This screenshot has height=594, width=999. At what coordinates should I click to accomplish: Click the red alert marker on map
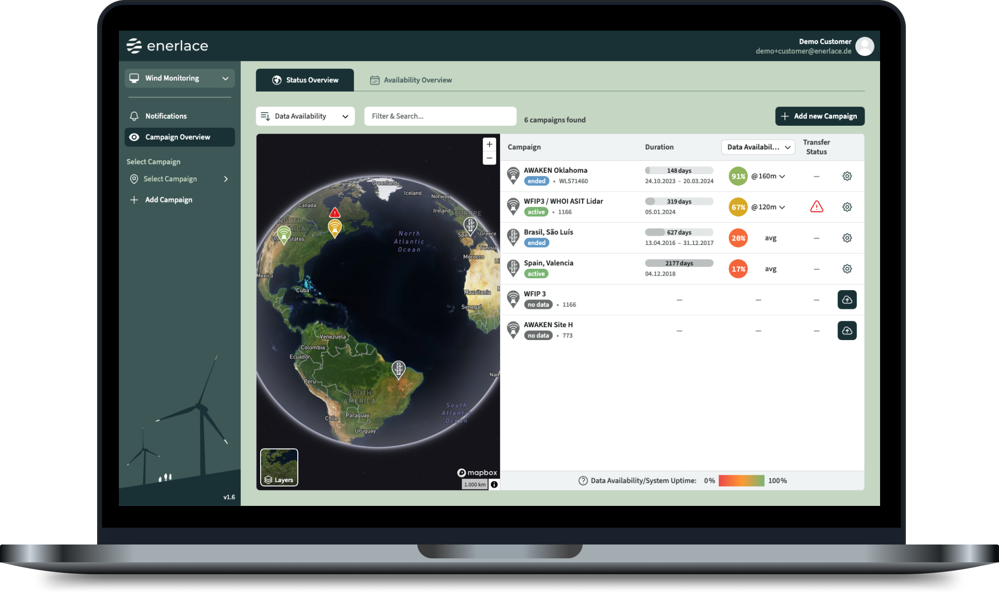(x=335, y=213)
